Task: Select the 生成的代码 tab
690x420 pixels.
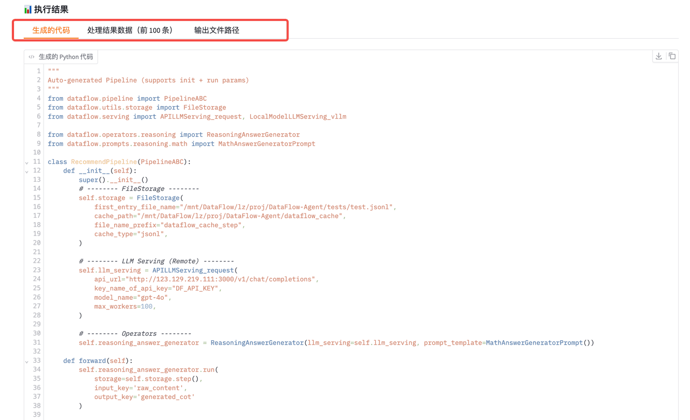Action: point(51,31)
